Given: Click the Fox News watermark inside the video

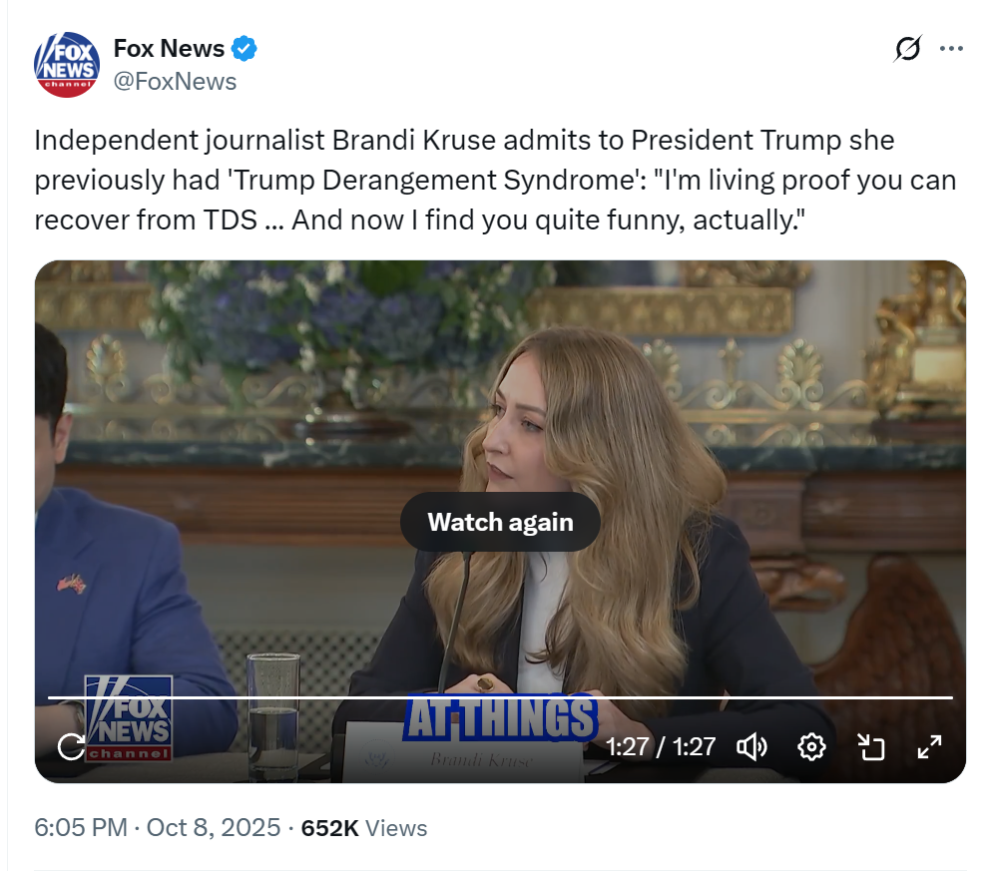Looking at the screenshot, I should point(128,718).
